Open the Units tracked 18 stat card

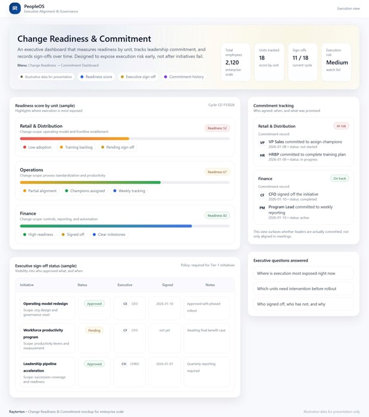click(269, 62)
